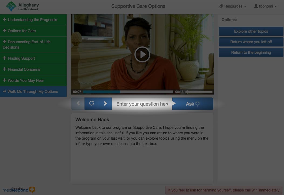Open the tbonomi user dropdown
The height and width of the screenshot is (195, 284).
click(x=265, y=6)
